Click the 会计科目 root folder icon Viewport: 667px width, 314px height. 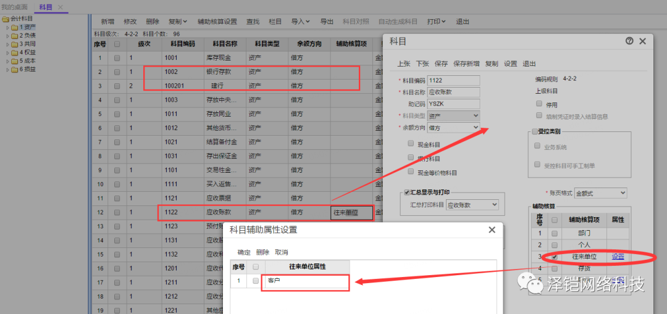pyautogui.click(x=6, y=19)
